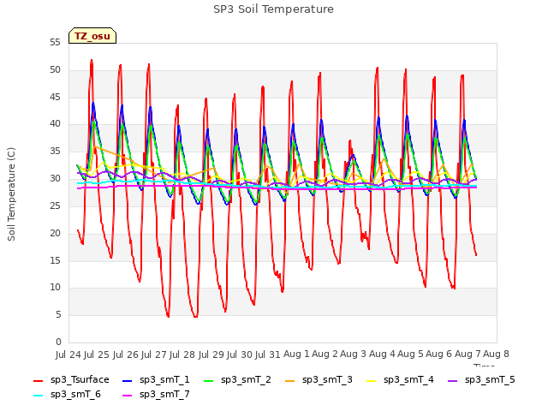
Task: Click the TZ_osu annotation label
Action: [92, 36]
